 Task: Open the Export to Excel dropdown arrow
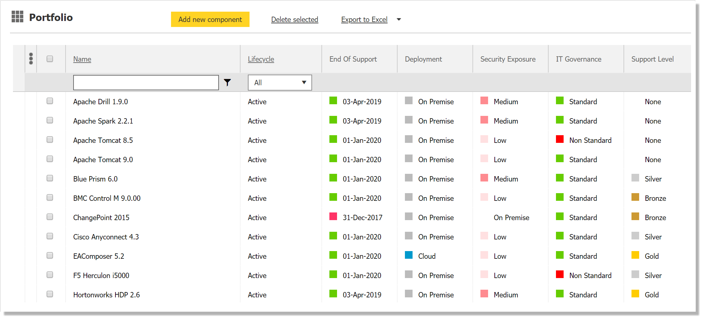399,20
